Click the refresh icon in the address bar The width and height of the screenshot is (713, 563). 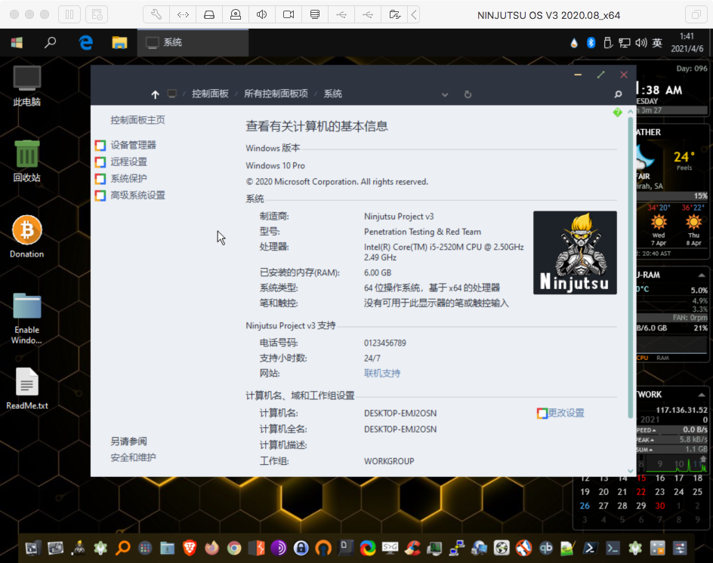[x=468, y=94]
